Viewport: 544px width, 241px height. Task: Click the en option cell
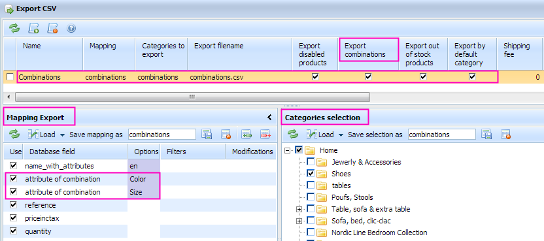[x=144, y=166]
